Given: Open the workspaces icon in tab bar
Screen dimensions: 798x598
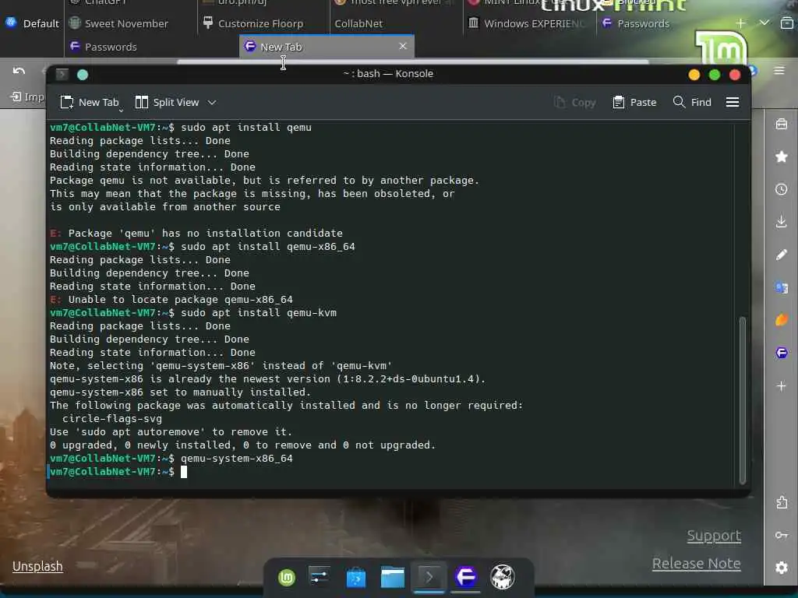Looking at the screenshot, I should click(786, 23).
